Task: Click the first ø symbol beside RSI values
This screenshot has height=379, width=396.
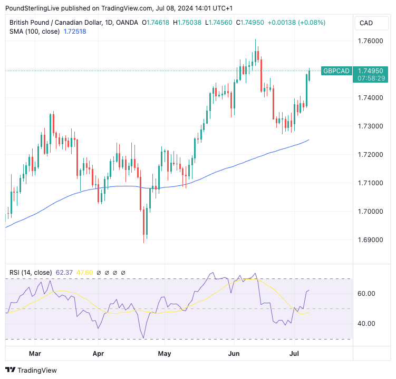Action: pos(100,273)
